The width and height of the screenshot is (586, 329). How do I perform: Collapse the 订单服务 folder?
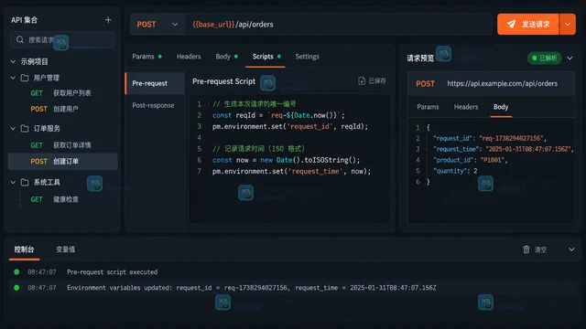pyautogui.click(x=13, y=128)
